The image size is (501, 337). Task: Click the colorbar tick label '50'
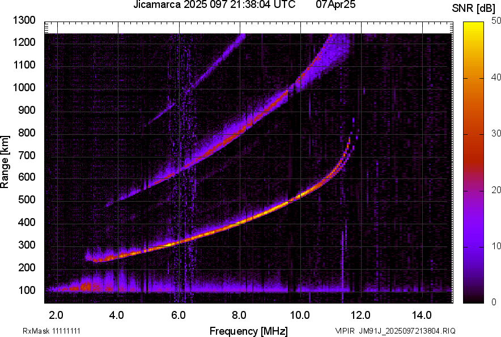[496, 21]
